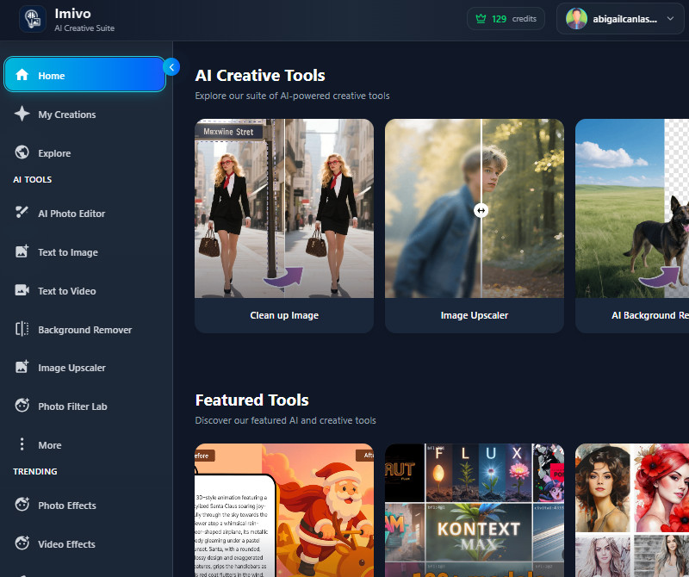Click the Explore globe icon
The width and height of the screenshot is (689, 577).
pos(22,152)
